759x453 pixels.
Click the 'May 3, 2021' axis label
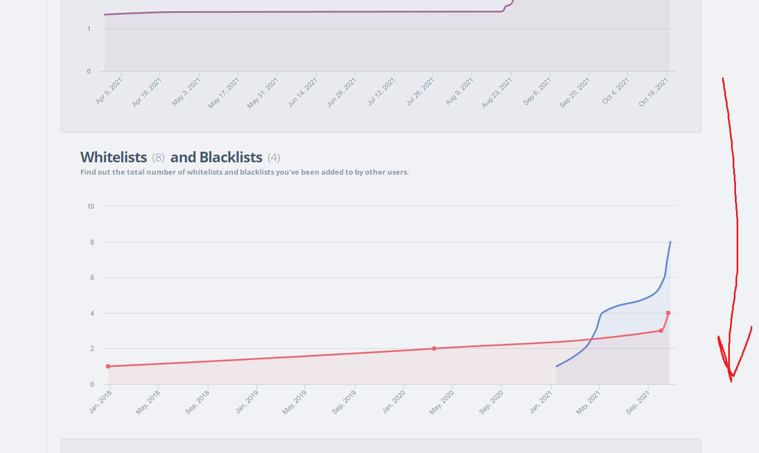tap(187, 91)
